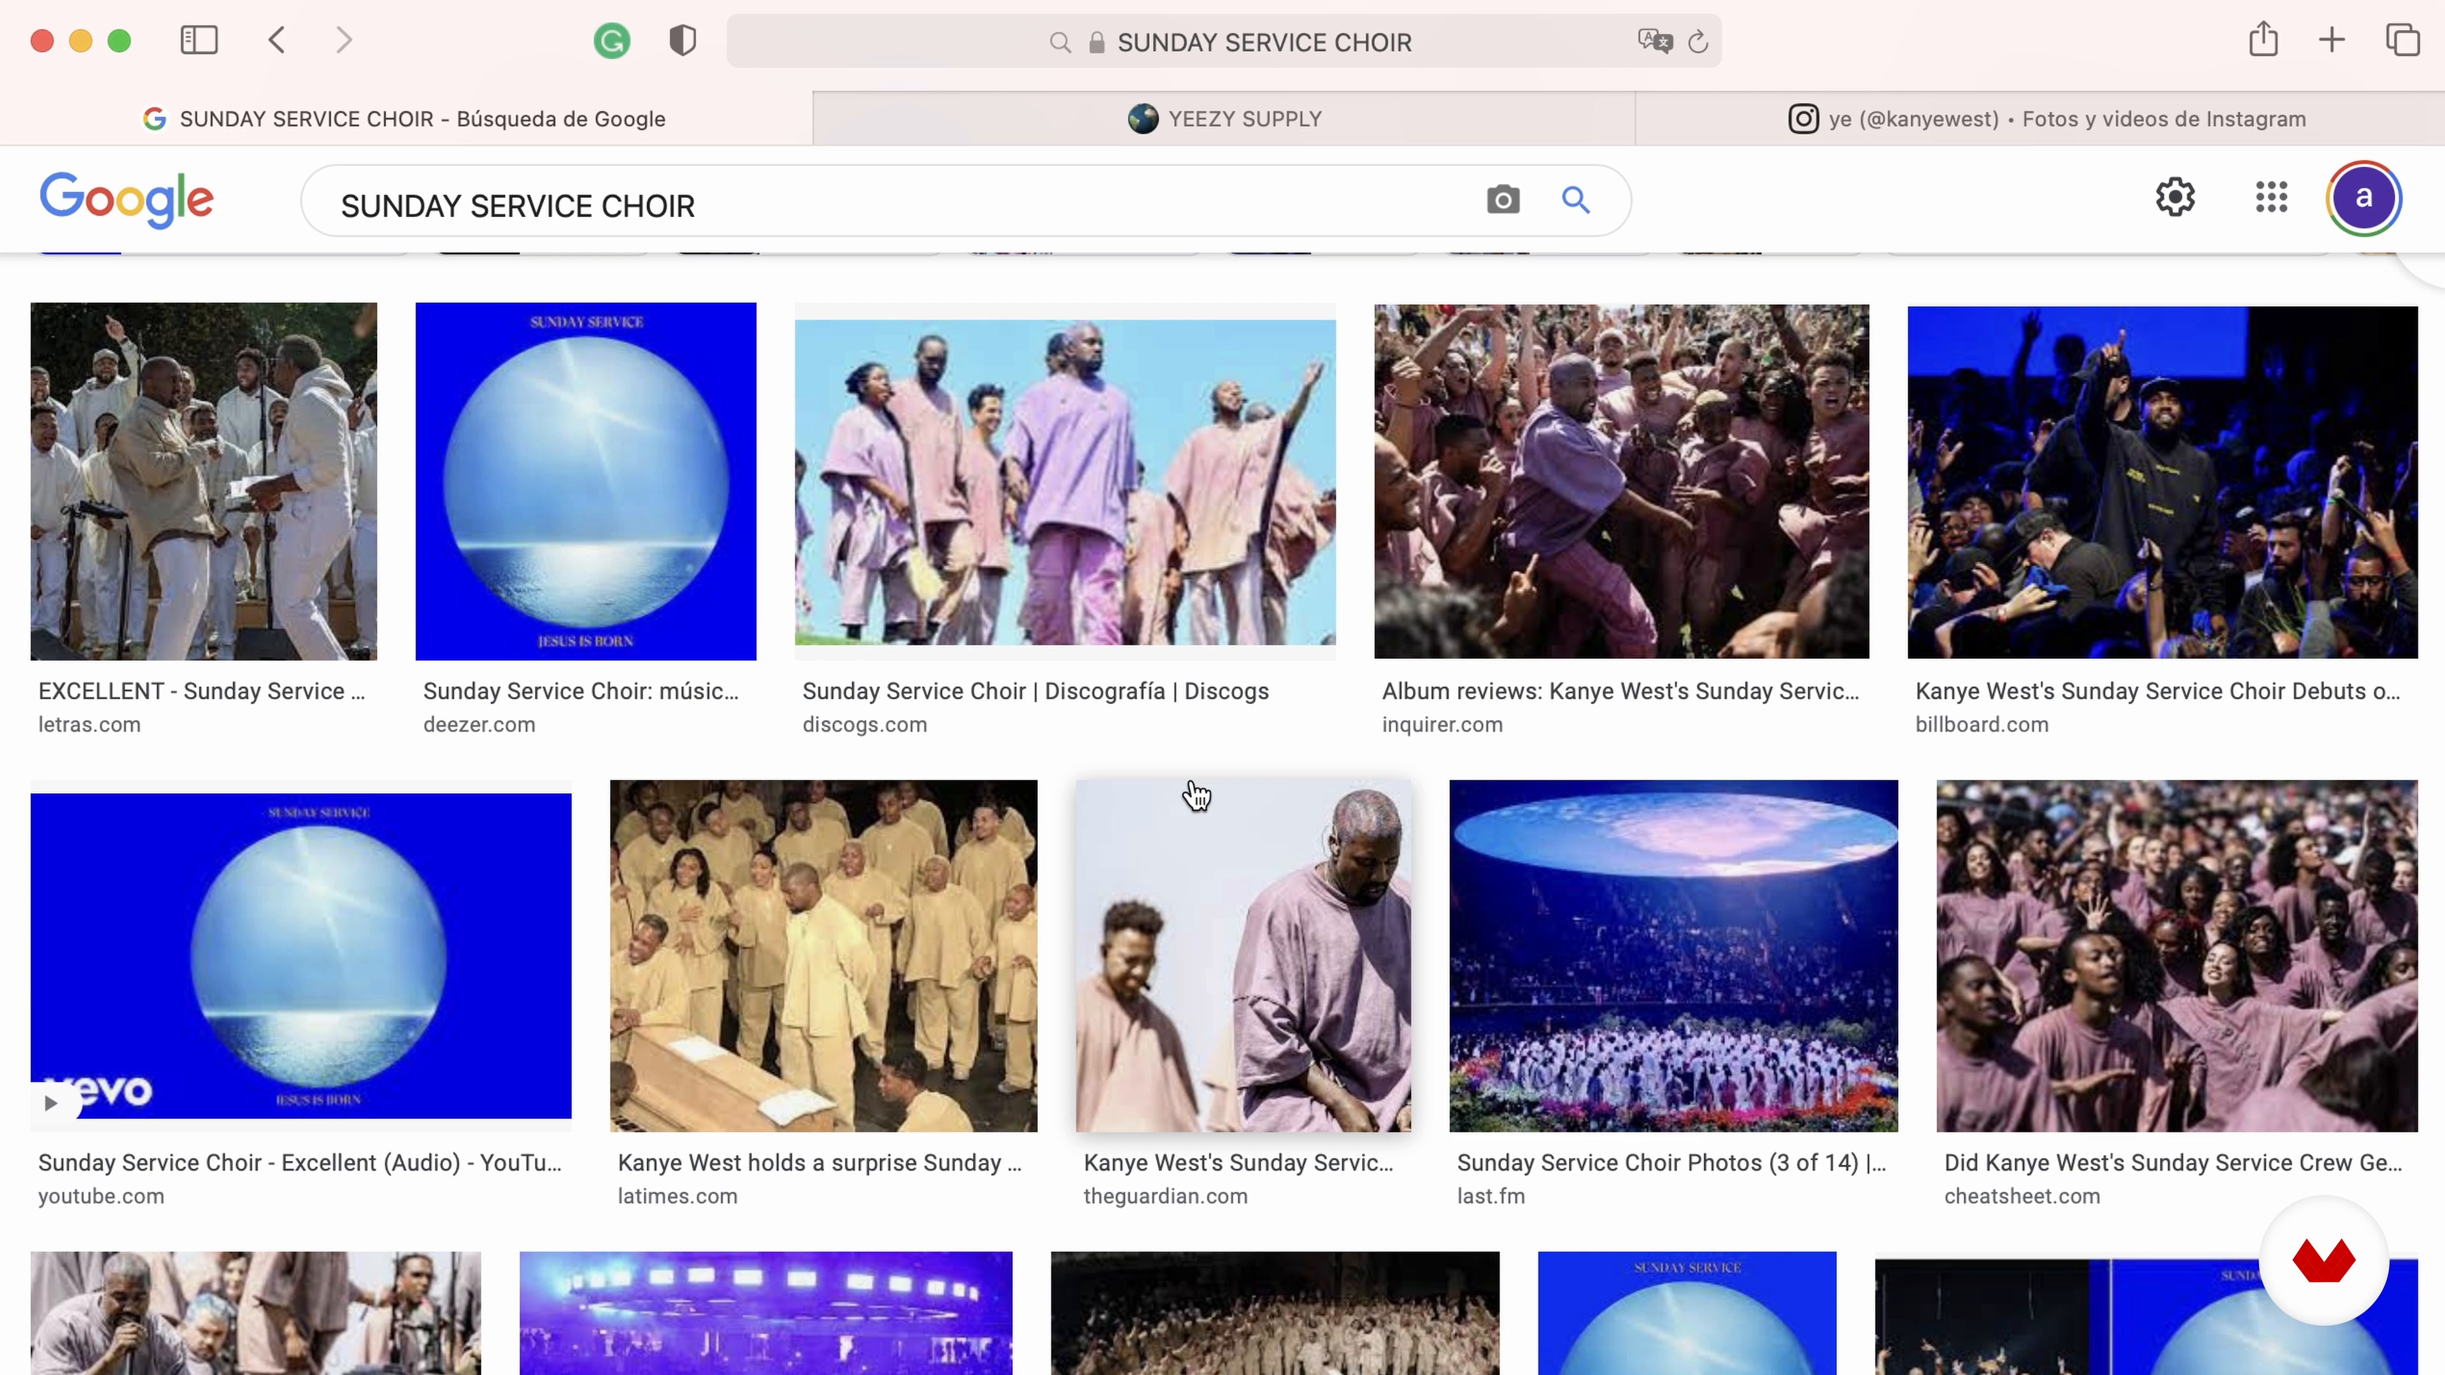This screenshot has height=1375, width=2445.
Task: Toggle the Safari sidebar icon
Action: [x=199, y=40]
